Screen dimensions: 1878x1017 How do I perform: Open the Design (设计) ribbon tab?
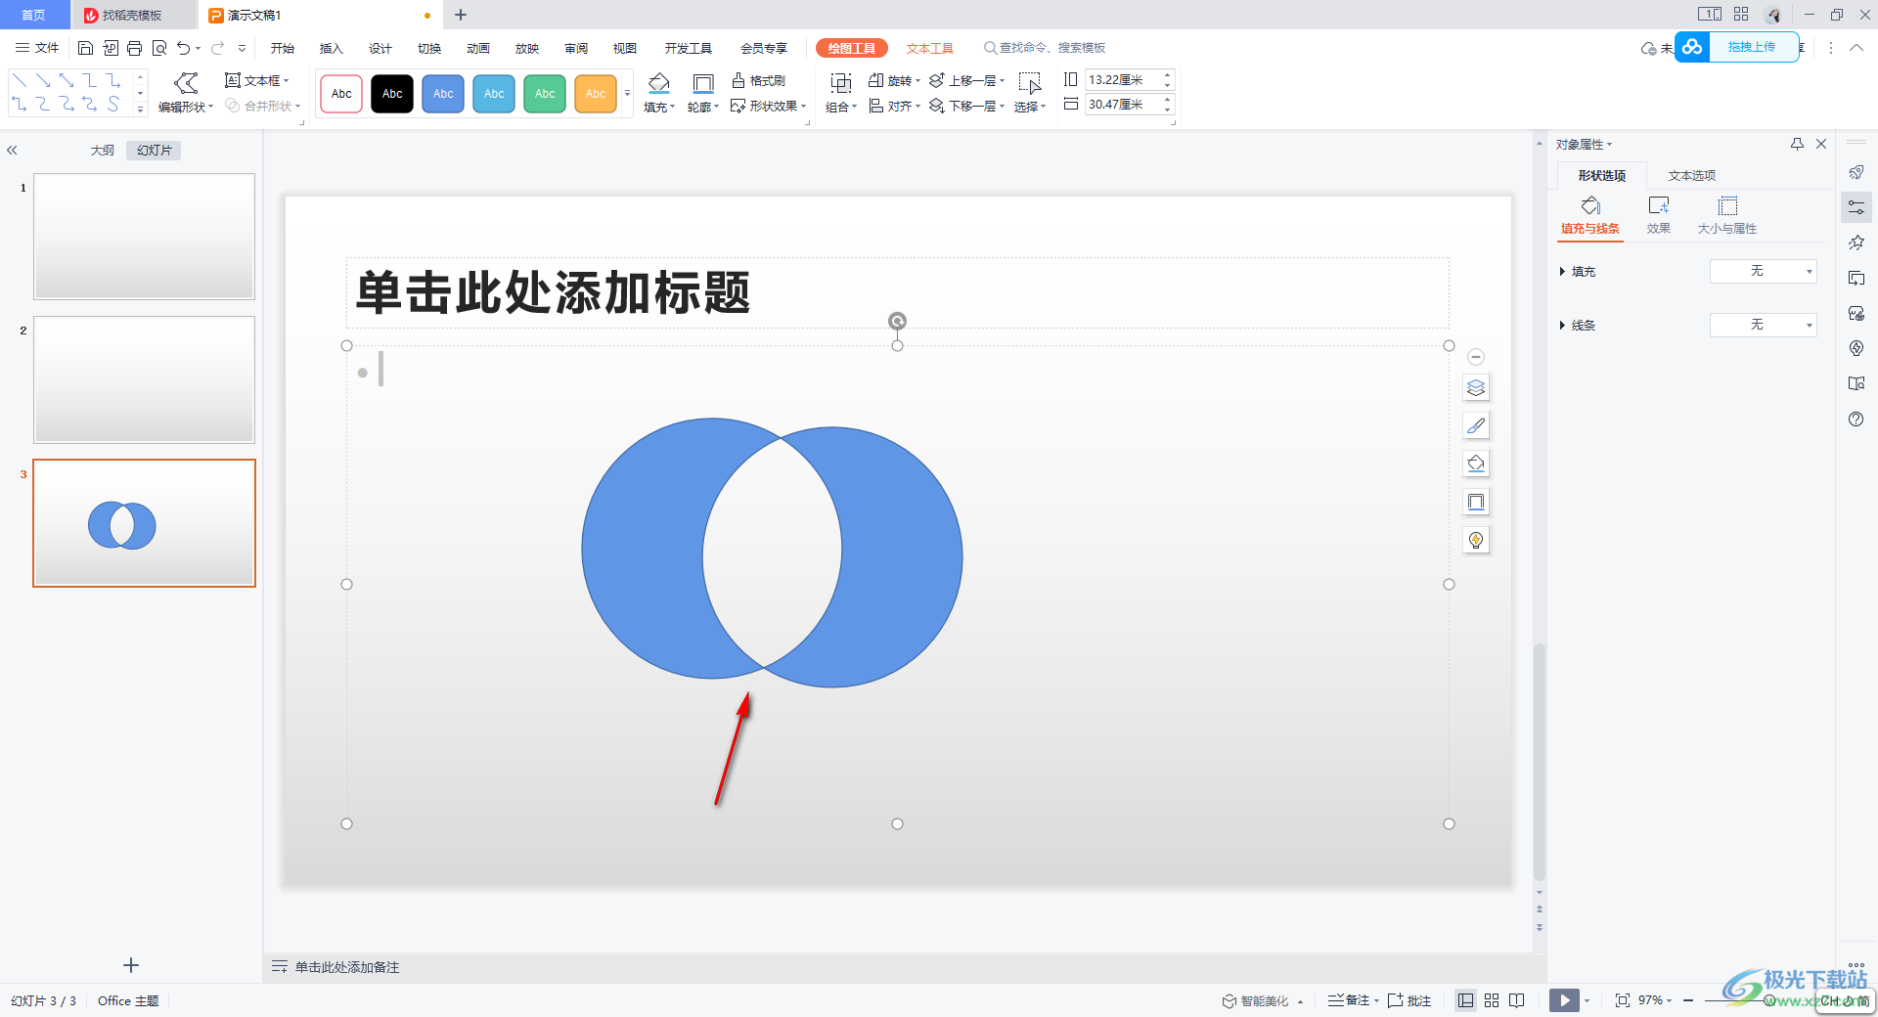(x=380, y=48)
